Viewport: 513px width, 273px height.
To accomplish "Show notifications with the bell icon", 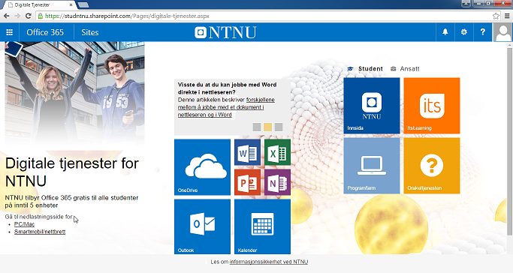I will click(x=445, y=32).
